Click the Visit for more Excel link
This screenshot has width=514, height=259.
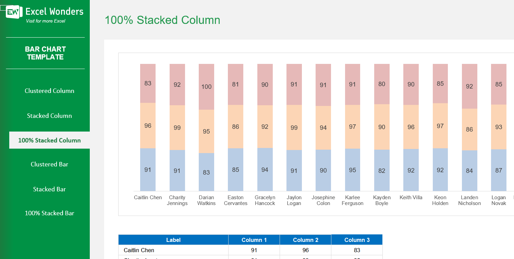click(45, 21)
